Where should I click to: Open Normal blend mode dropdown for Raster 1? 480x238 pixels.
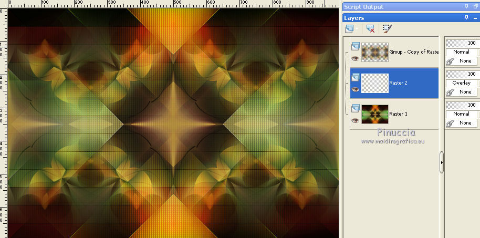(x=462, y=114)
